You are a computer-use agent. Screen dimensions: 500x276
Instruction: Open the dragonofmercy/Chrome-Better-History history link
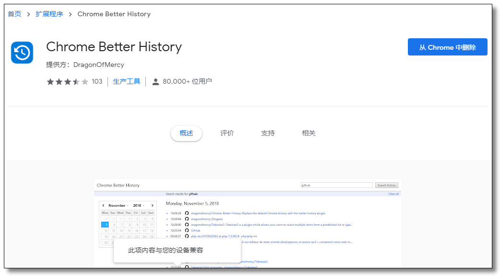258,213
